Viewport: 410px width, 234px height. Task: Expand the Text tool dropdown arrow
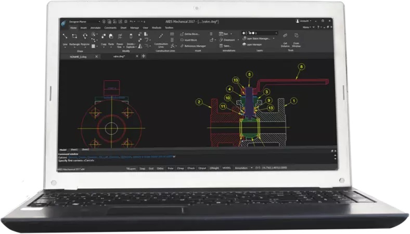(x=231, y=34)
